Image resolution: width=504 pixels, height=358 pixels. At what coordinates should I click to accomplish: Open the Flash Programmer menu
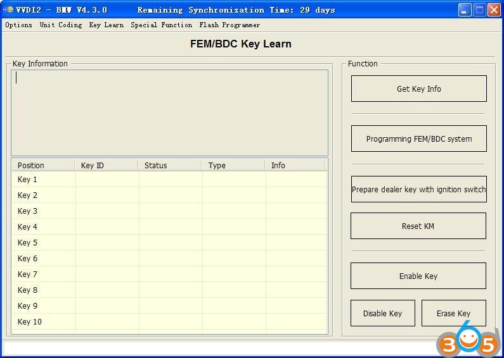tap(229, 25)
